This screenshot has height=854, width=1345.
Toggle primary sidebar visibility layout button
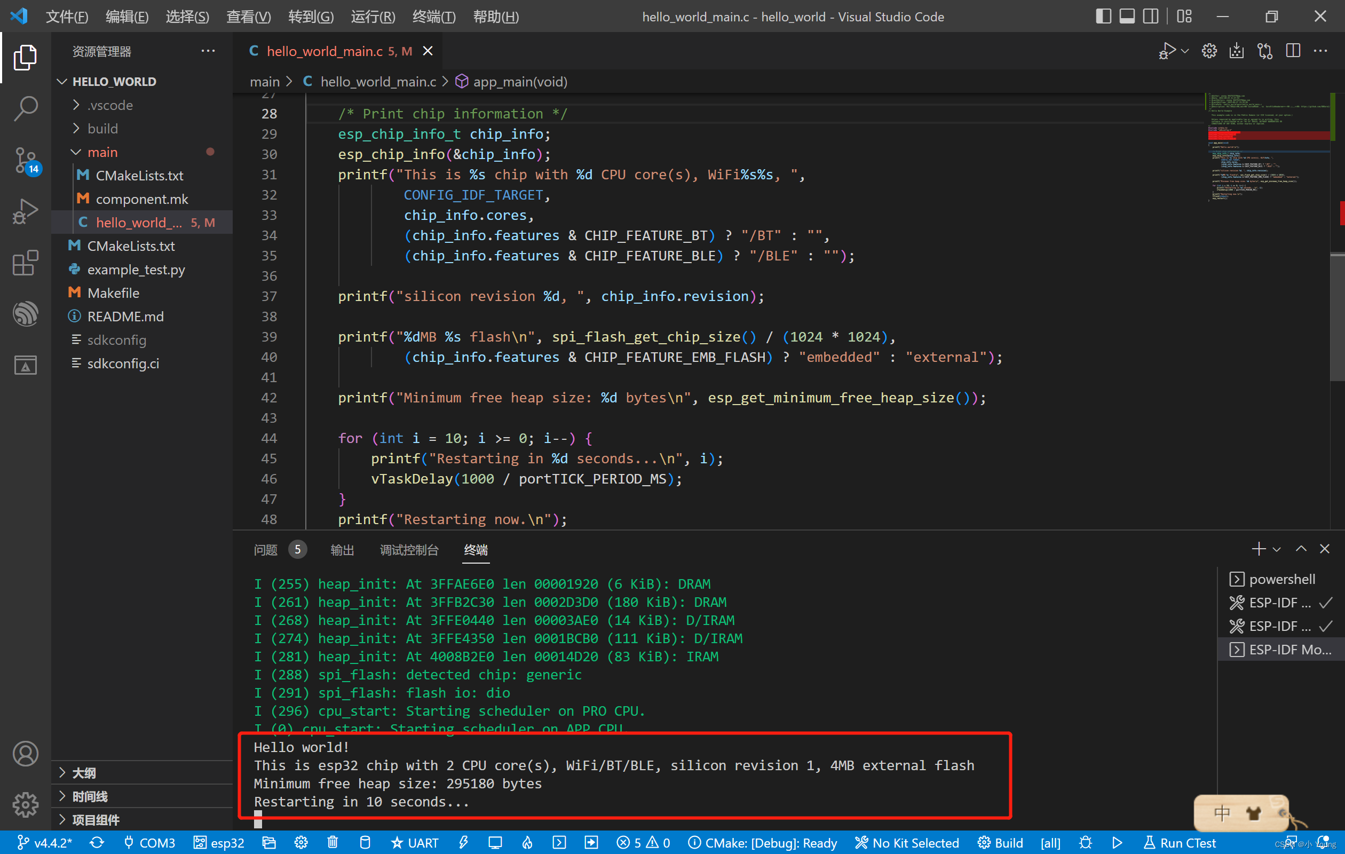[1103, 16]
